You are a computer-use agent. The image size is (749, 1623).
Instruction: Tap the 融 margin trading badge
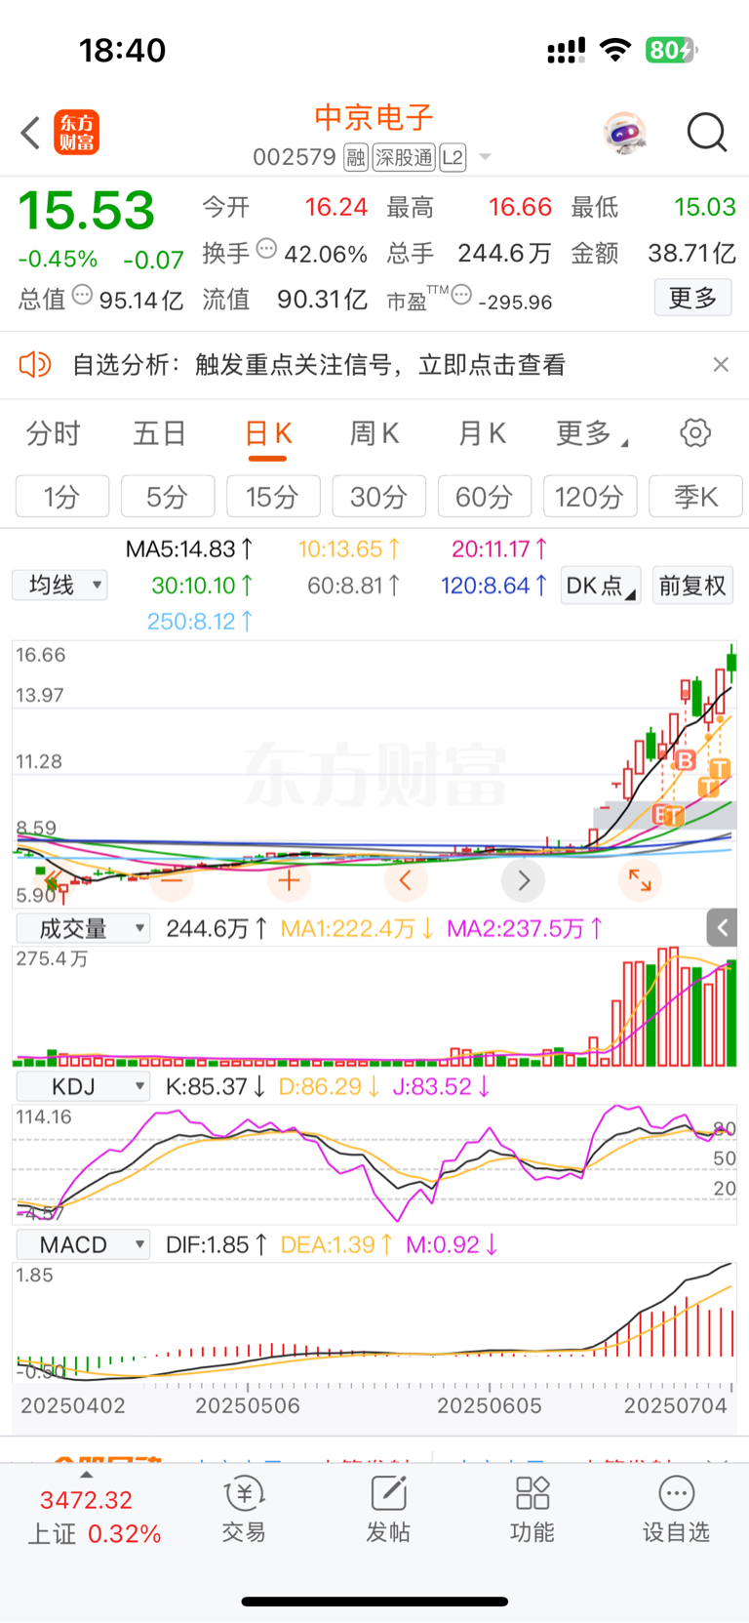(x=356, y=157)
